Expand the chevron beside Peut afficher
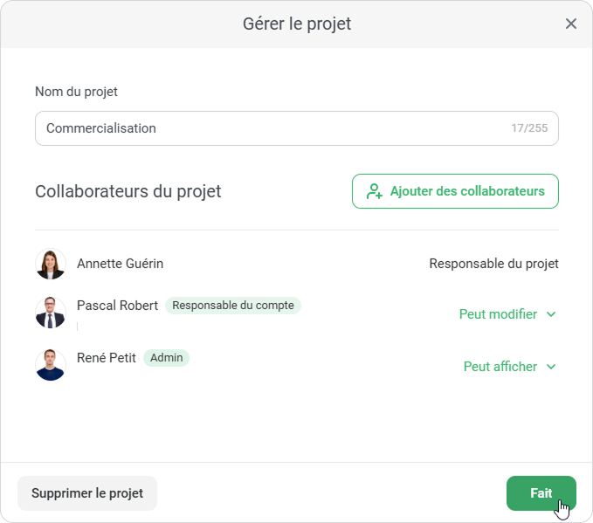Viewport: 593px width, 523px height. coord(551,367)
